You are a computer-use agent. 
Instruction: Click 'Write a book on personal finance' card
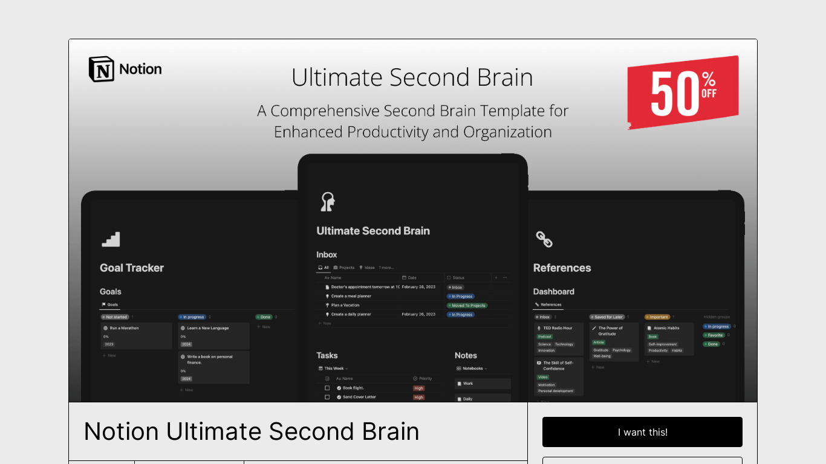[213, 367]
